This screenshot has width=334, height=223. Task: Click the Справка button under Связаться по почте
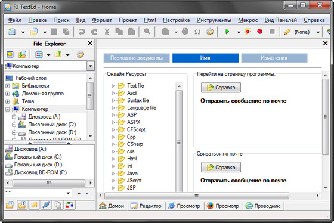click(x=221, y=167)
